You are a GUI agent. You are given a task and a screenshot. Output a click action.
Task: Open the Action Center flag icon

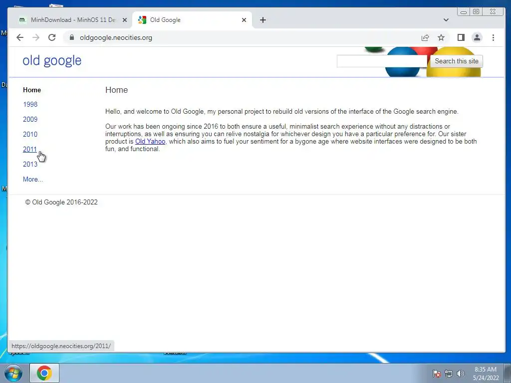tap(437, 374)
